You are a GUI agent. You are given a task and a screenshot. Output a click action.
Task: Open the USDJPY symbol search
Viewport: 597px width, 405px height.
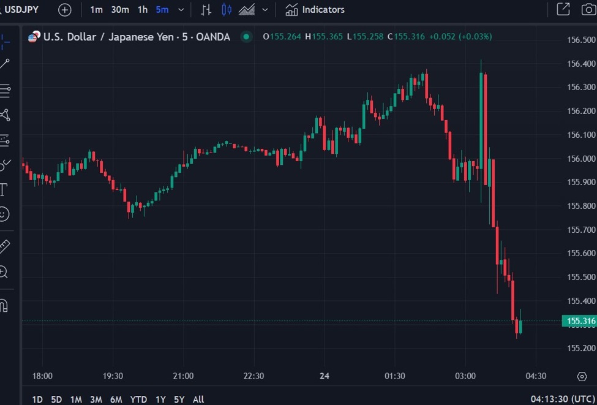(22, 10)
